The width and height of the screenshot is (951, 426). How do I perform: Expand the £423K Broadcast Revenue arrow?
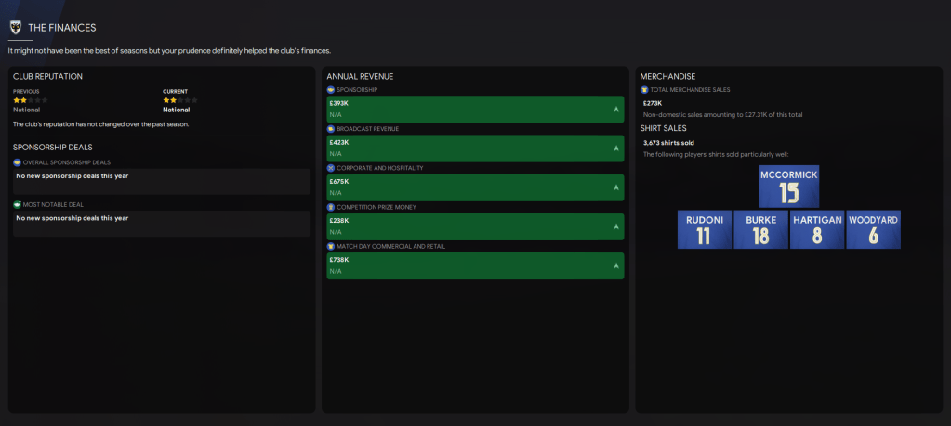coord(615,148)
